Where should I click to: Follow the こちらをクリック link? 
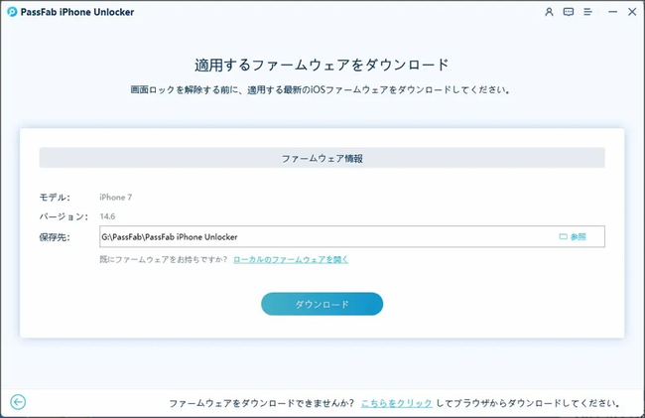[397, 403]
